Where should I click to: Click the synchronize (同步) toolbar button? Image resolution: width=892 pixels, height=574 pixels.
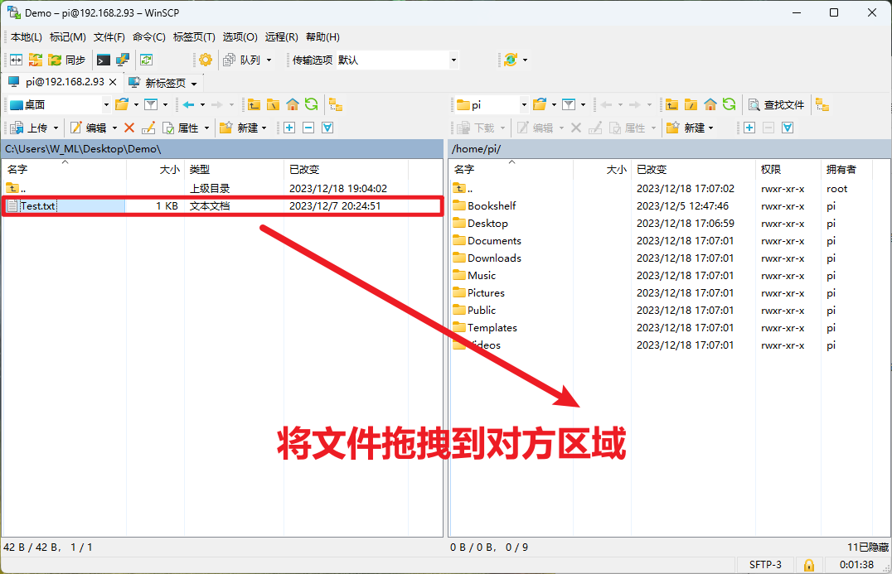[67, 60]
